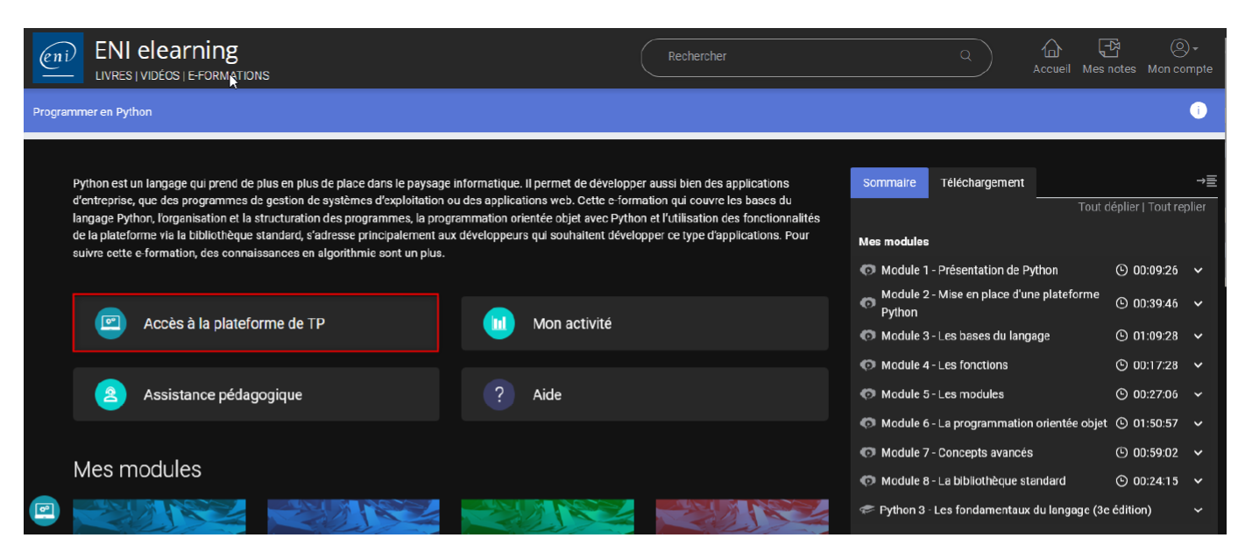
Task: Click the Assistance pédagogique person icon
Action: coord(110,394)
